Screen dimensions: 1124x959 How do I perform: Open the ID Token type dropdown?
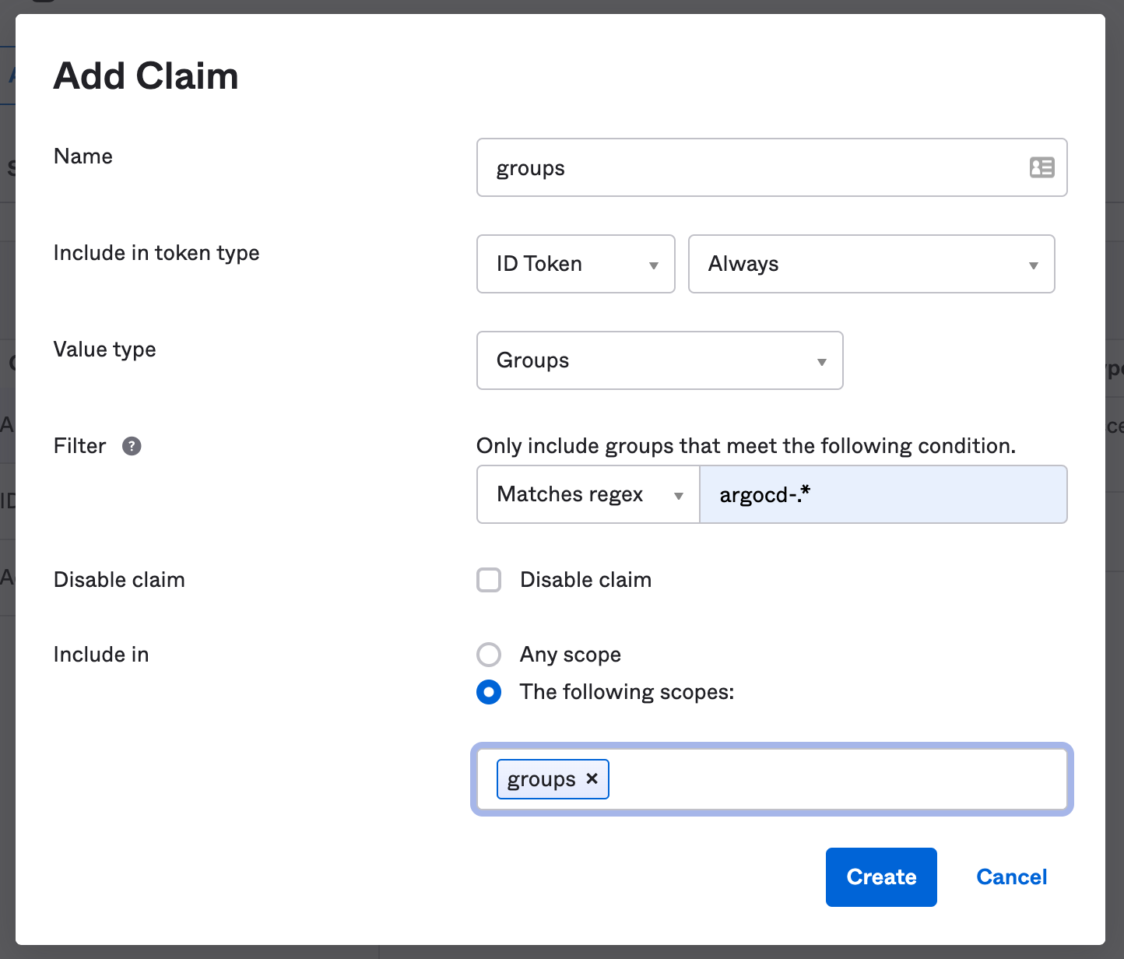[x=575, y=264]
